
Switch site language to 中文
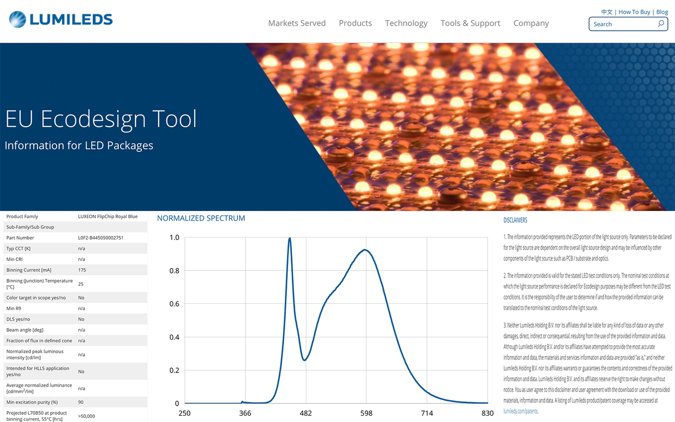605,12
